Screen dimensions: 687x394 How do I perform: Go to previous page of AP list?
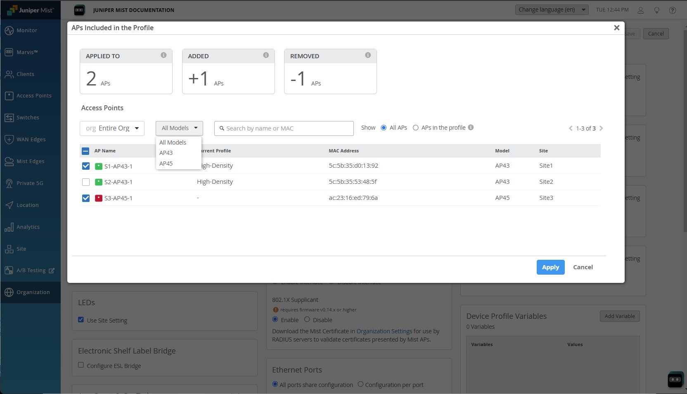coord(571,128)
